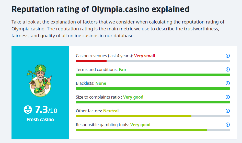Click the 'None' blacklists status text
The height and width of the screenshot is (143, 242).
pyautogui.click(x=101, y=83)
